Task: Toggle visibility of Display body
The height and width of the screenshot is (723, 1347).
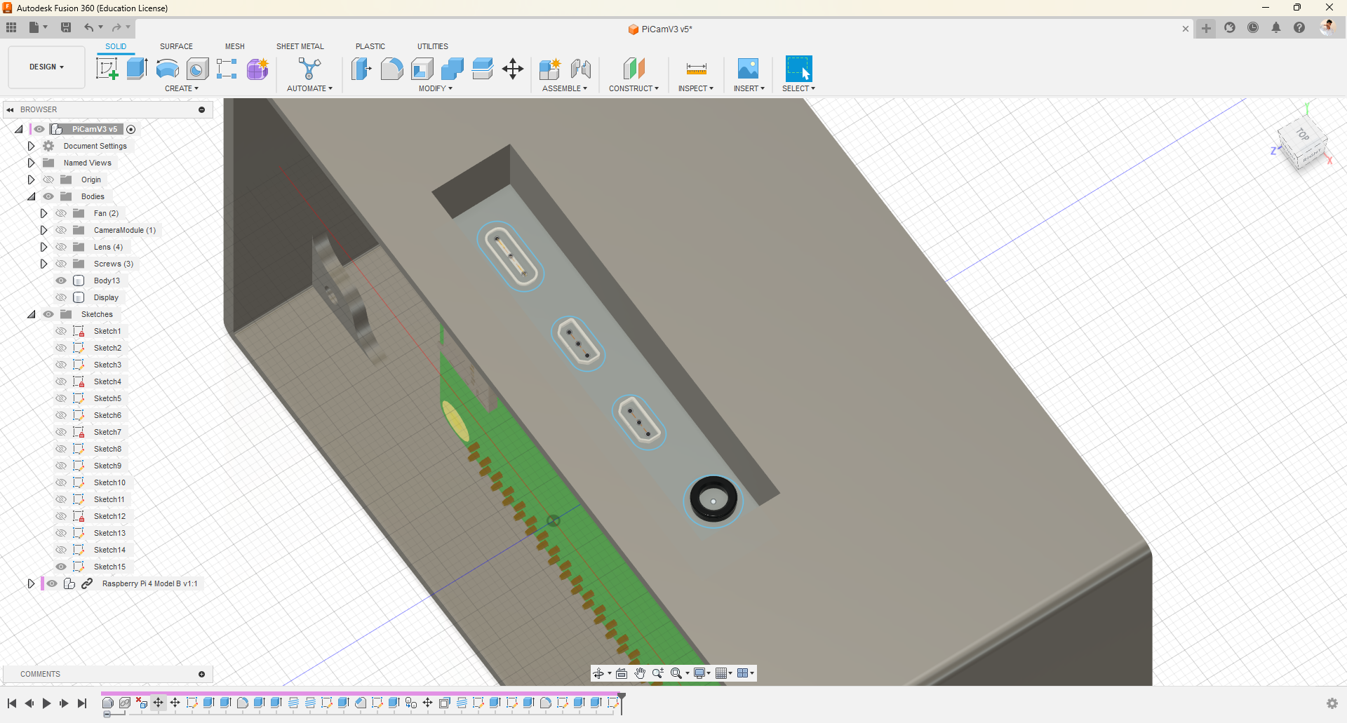Action: click(61, 297)
